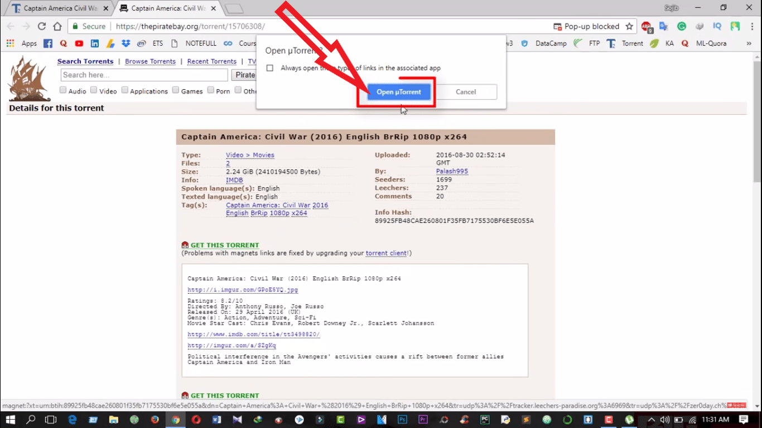This screenshot has width=762, height=428.
Task: Go to Chrome home page icon
Action: 57,26
